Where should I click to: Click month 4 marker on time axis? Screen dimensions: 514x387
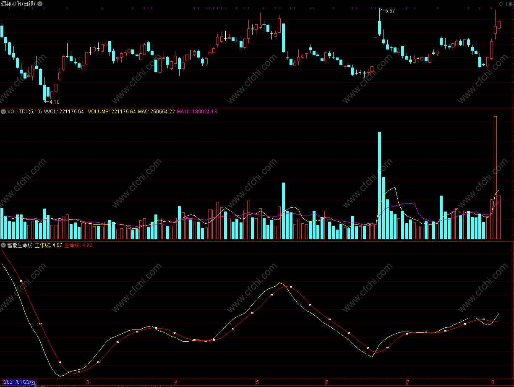177,382
